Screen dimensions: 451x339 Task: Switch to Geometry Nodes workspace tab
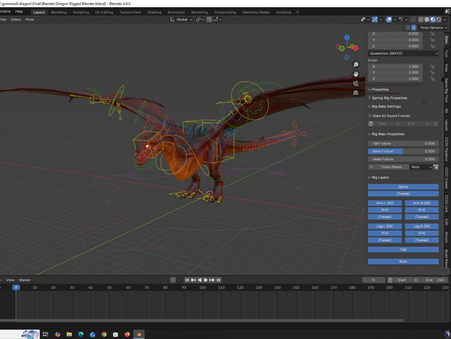[256, 12]
